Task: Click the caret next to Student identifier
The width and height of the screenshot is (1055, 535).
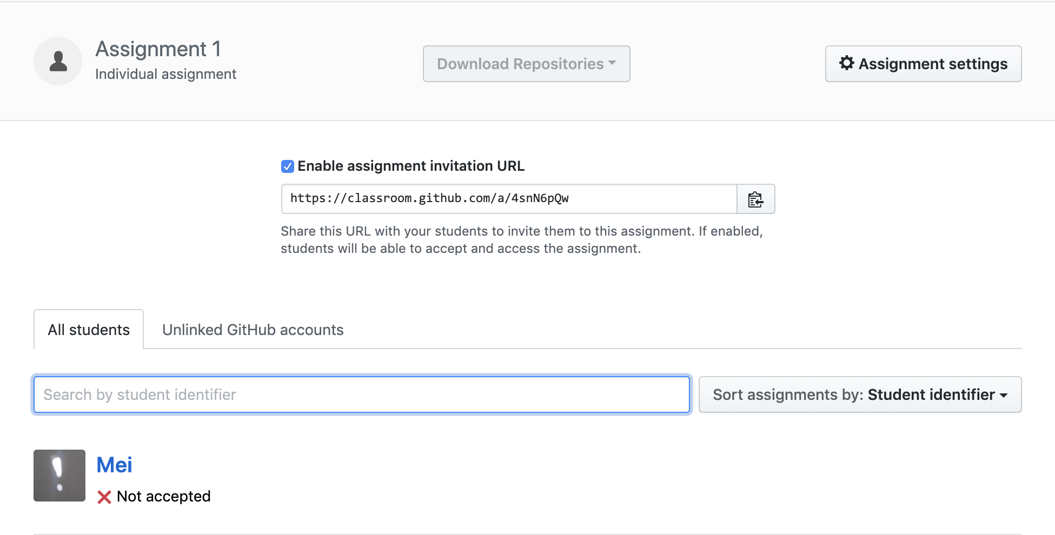Action: click(1004, 396)
